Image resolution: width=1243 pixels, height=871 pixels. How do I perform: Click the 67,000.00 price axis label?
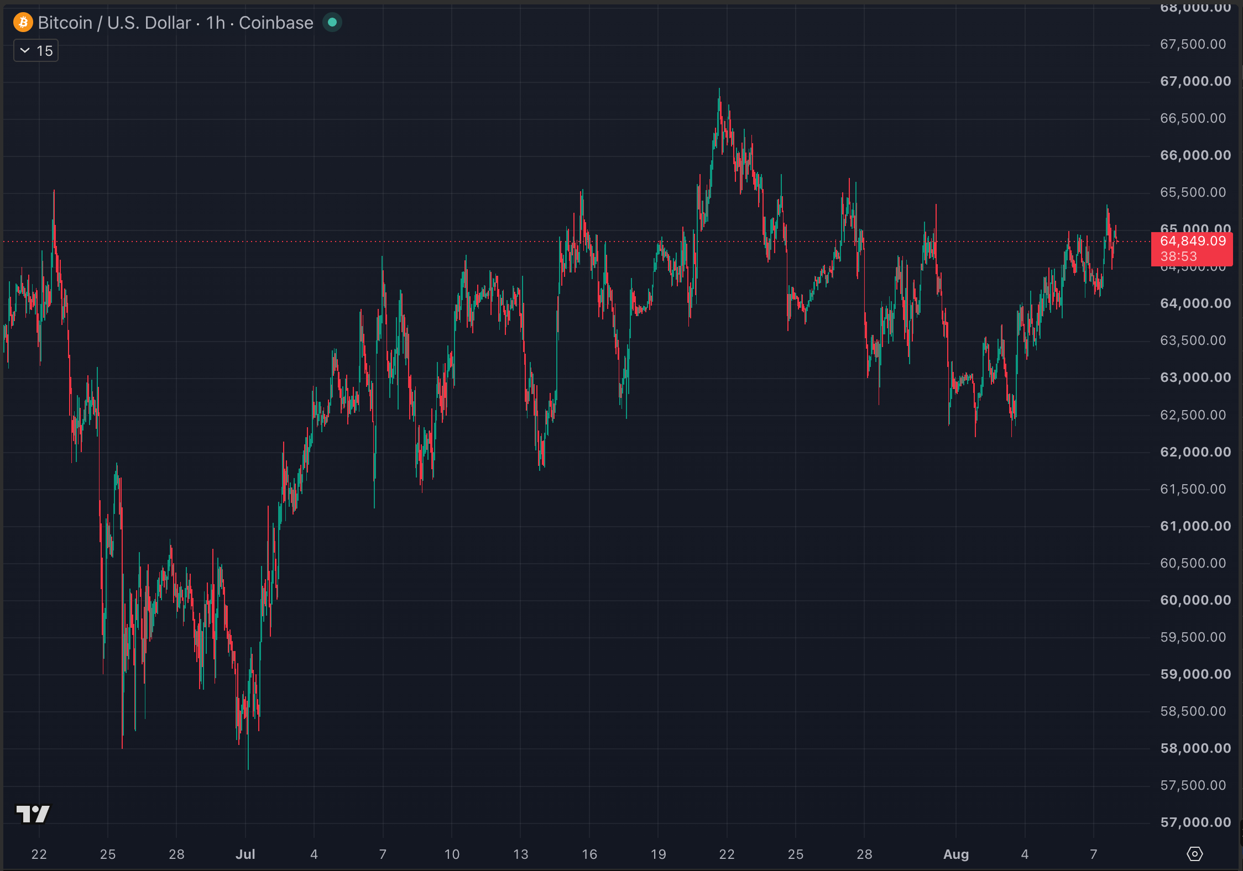pyautogui.click(x=1195, y=81)
